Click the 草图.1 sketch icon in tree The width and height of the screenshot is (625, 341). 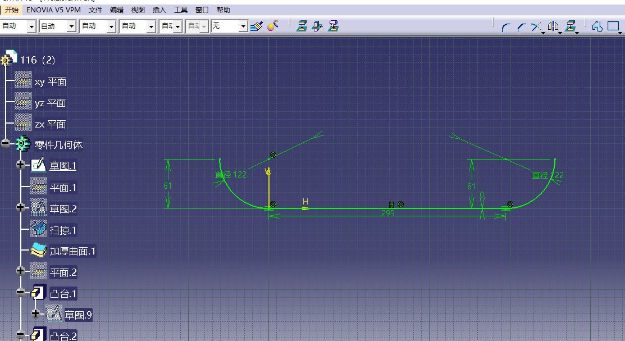(38, 165)
